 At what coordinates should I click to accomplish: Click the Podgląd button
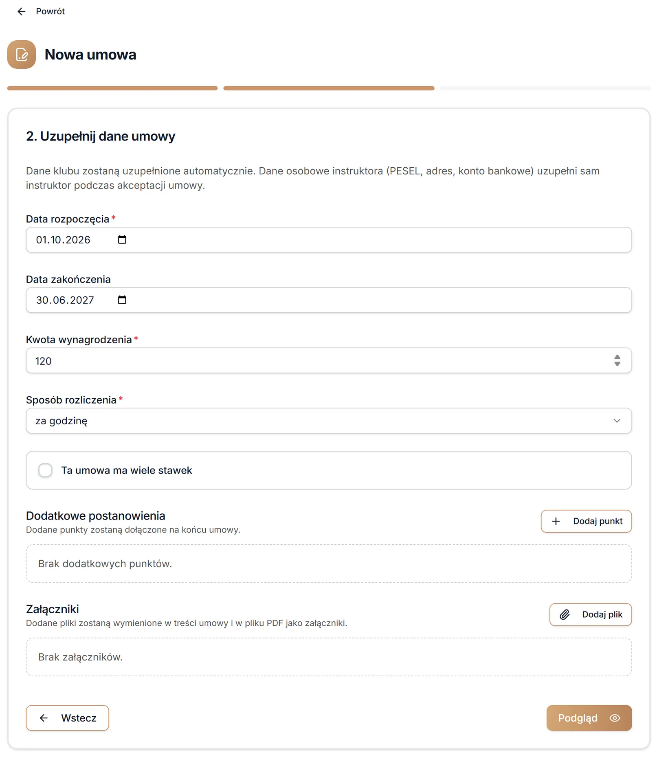[589, 718]
